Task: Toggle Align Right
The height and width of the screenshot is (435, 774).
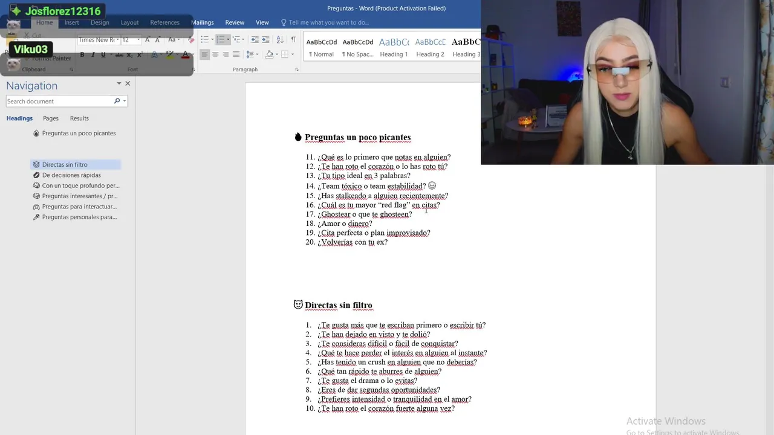Action: [226, 54]
